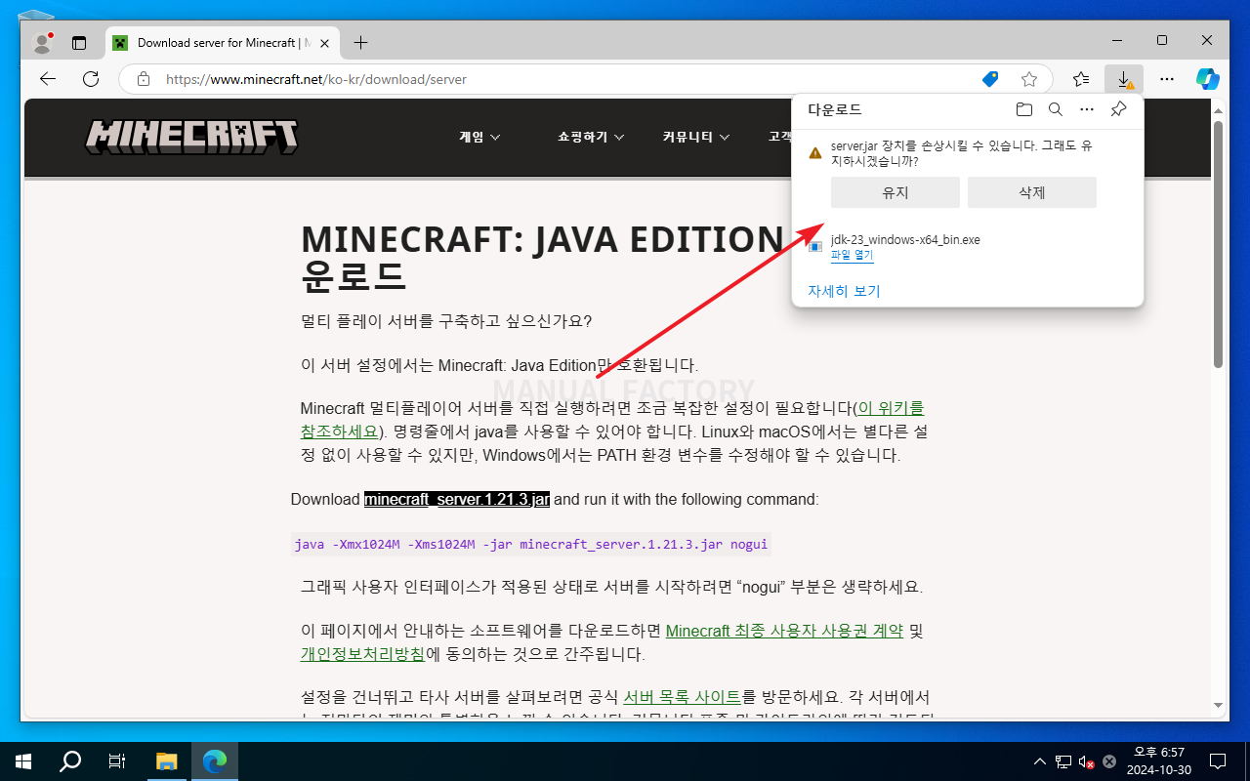Image resolution: width=1250 pixels, height=781 pixels.
Task: Open the Copilot sidebar icon
Action: point(1208,79)
